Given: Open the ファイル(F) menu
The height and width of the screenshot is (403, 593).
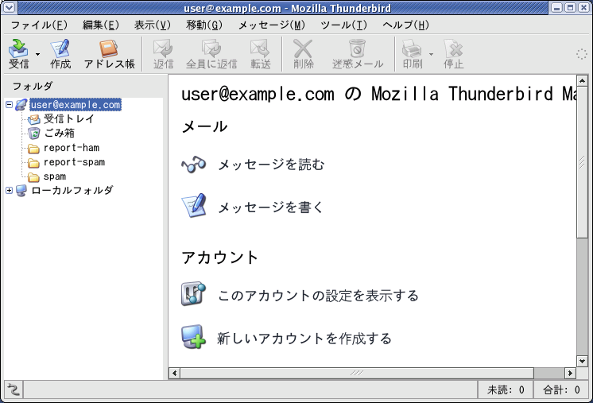Looking at the screenshot, I should [39, 25].
